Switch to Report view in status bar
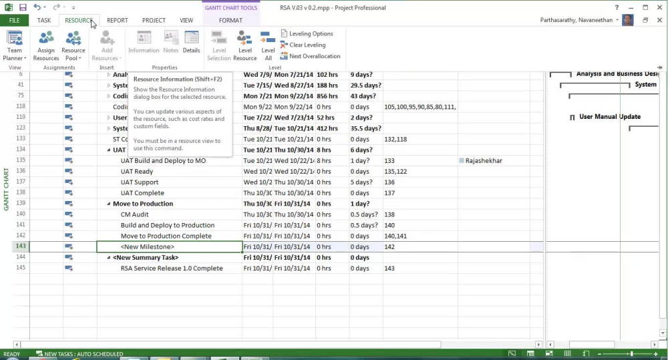 [x=587, y=353]
